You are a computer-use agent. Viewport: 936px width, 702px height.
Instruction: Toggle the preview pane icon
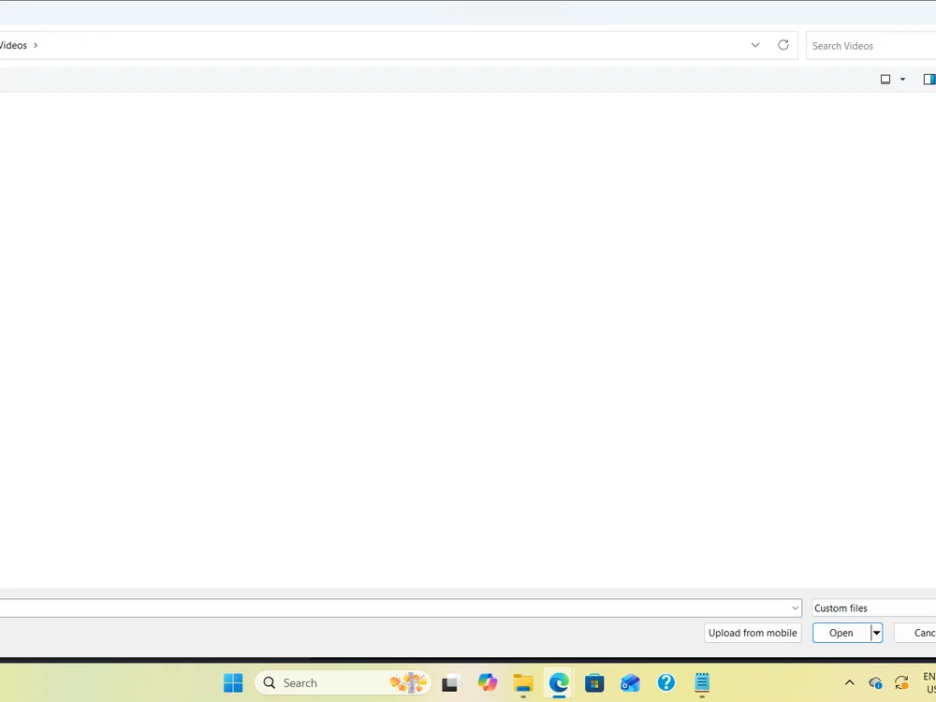pos(929,79)
